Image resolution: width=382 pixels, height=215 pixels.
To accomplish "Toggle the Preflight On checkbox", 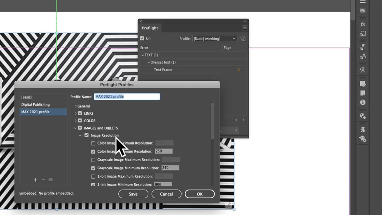I will [x=142, y=38].
